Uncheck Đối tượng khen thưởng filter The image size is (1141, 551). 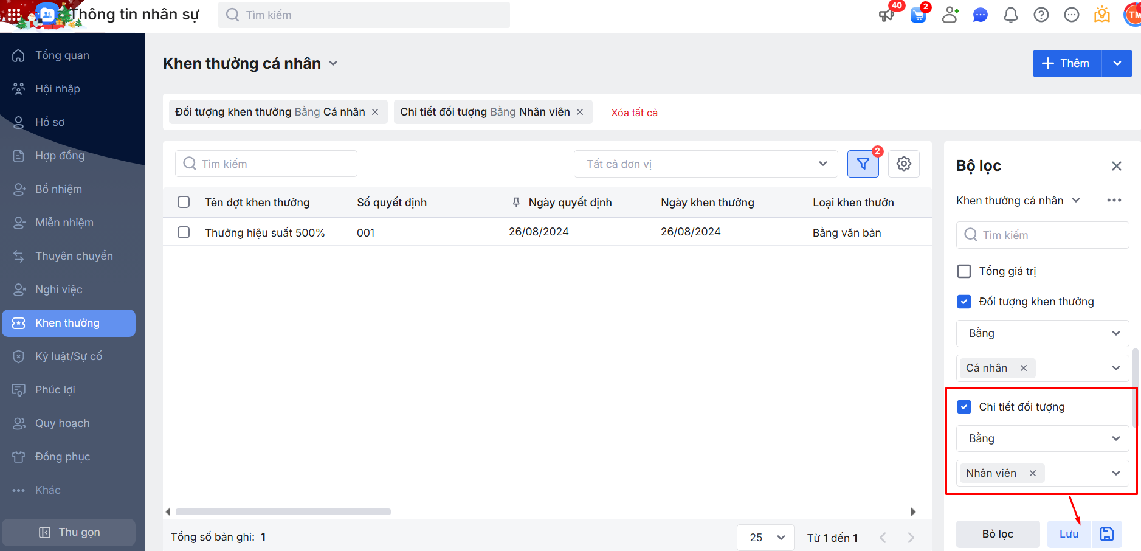point(964,302)
